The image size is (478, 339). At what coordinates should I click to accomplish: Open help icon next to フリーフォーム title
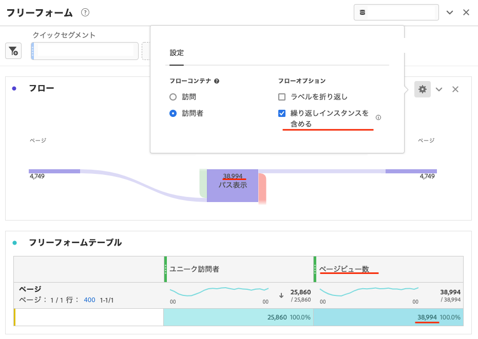point(86,13)
